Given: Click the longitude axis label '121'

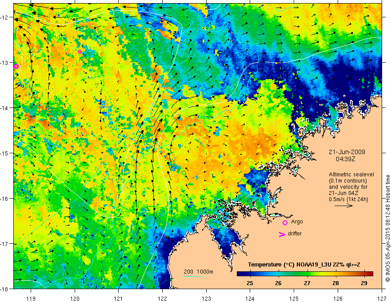Looking at the screenshot, I should coord(119,298).
